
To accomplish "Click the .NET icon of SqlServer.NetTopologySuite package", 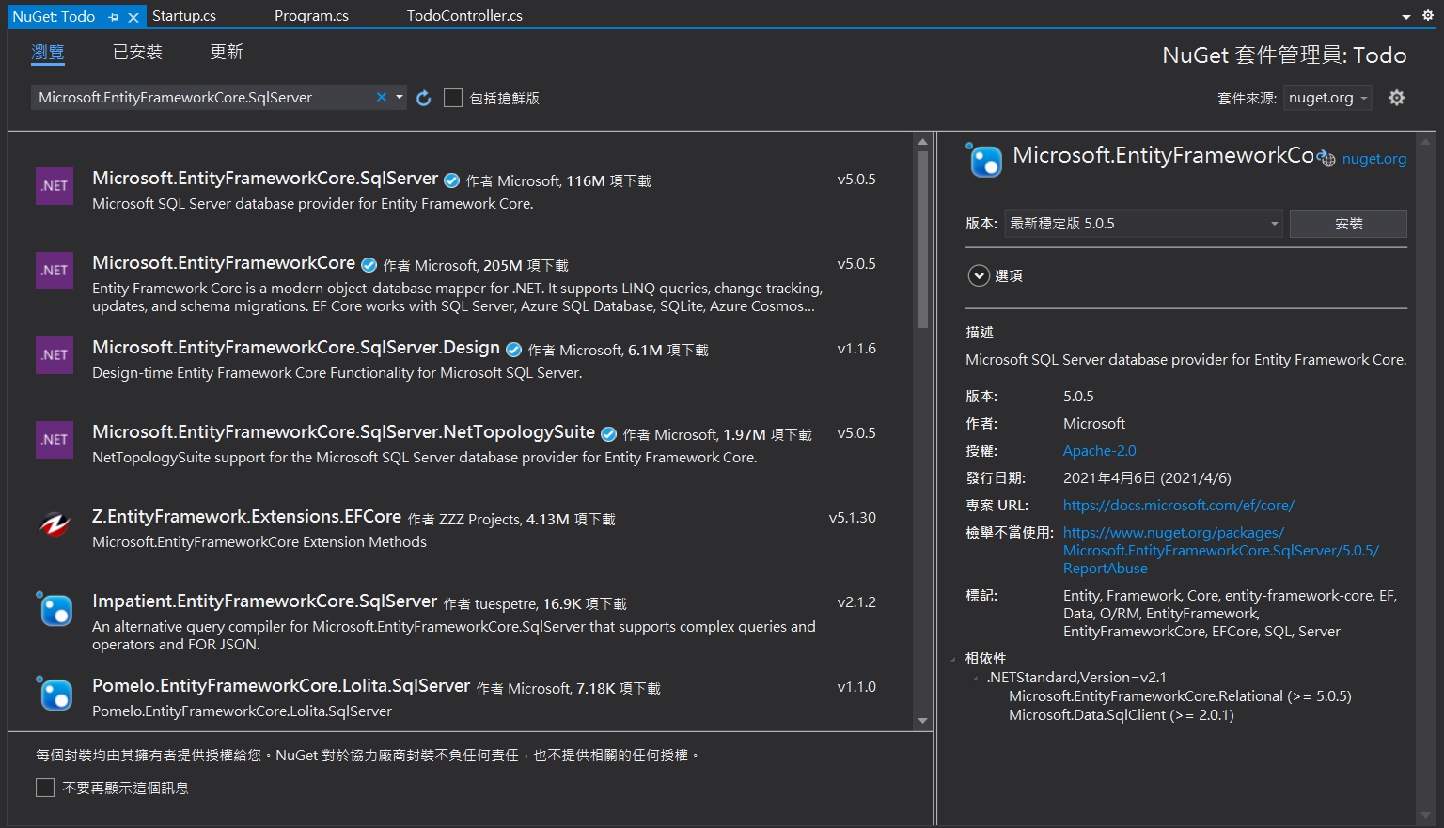I will click(x=55, y=440).
